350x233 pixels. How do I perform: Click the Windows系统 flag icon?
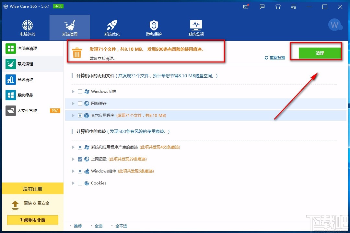click(x=87, y=91)
